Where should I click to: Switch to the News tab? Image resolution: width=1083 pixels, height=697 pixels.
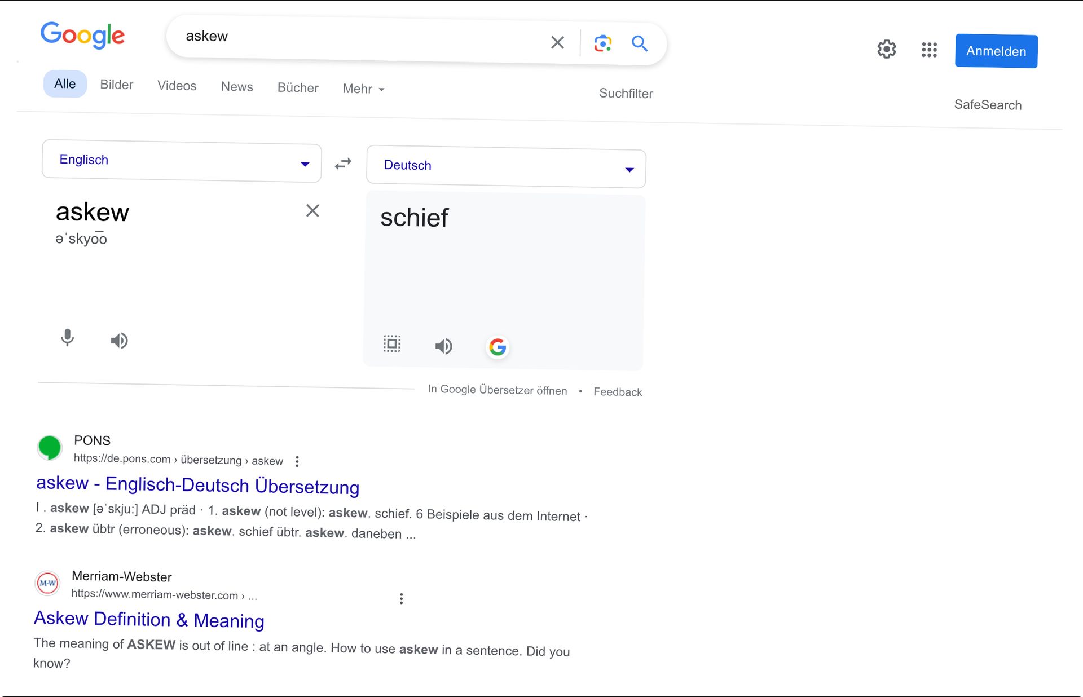(x=237, y=87)
